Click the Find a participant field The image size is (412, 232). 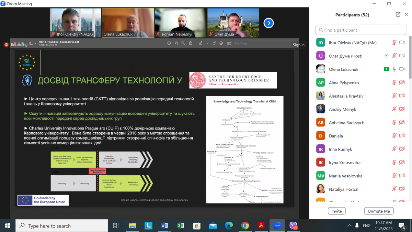(x=361, y=30)
